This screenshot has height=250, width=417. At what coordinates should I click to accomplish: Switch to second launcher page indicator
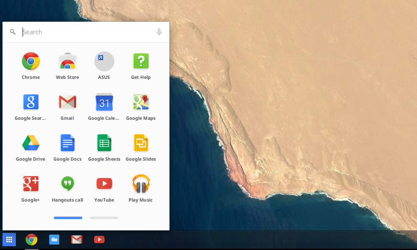tap(104, 218)
